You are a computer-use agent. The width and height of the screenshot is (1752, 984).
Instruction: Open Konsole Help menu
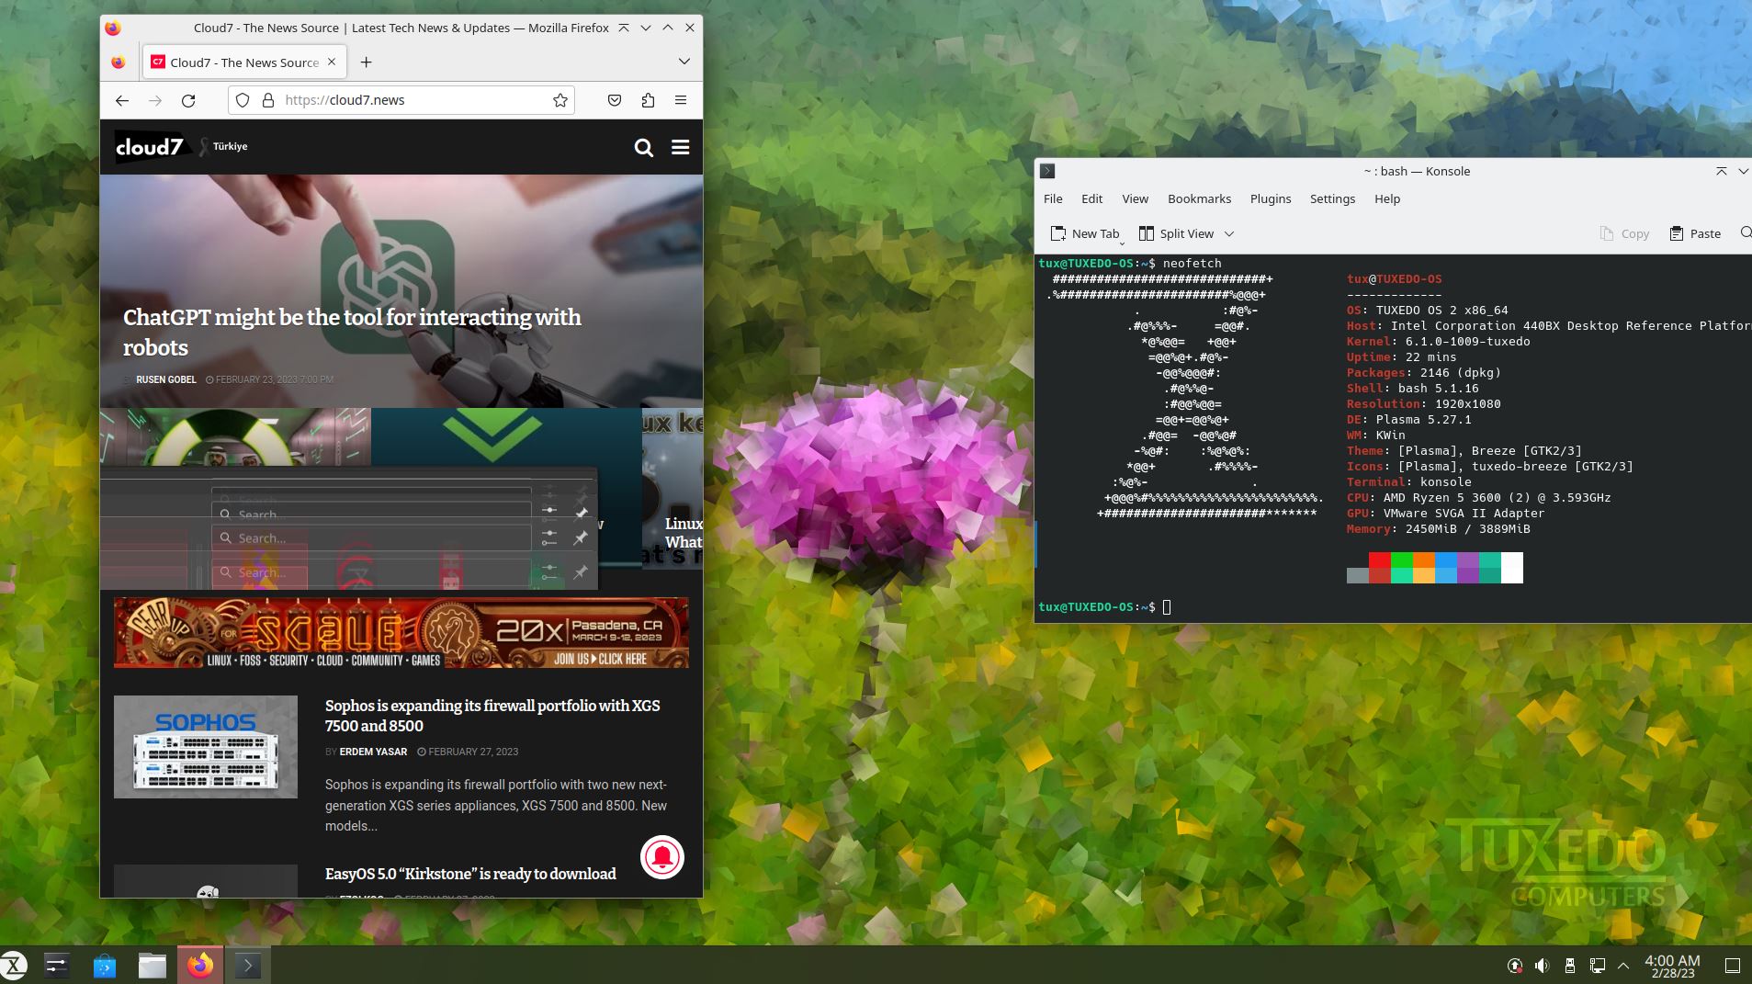(1387, 198)
